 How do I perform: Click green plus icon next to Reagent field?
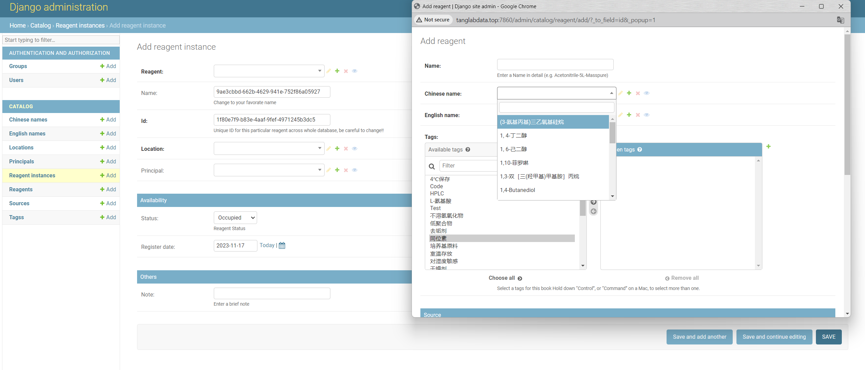pos(337,71)
